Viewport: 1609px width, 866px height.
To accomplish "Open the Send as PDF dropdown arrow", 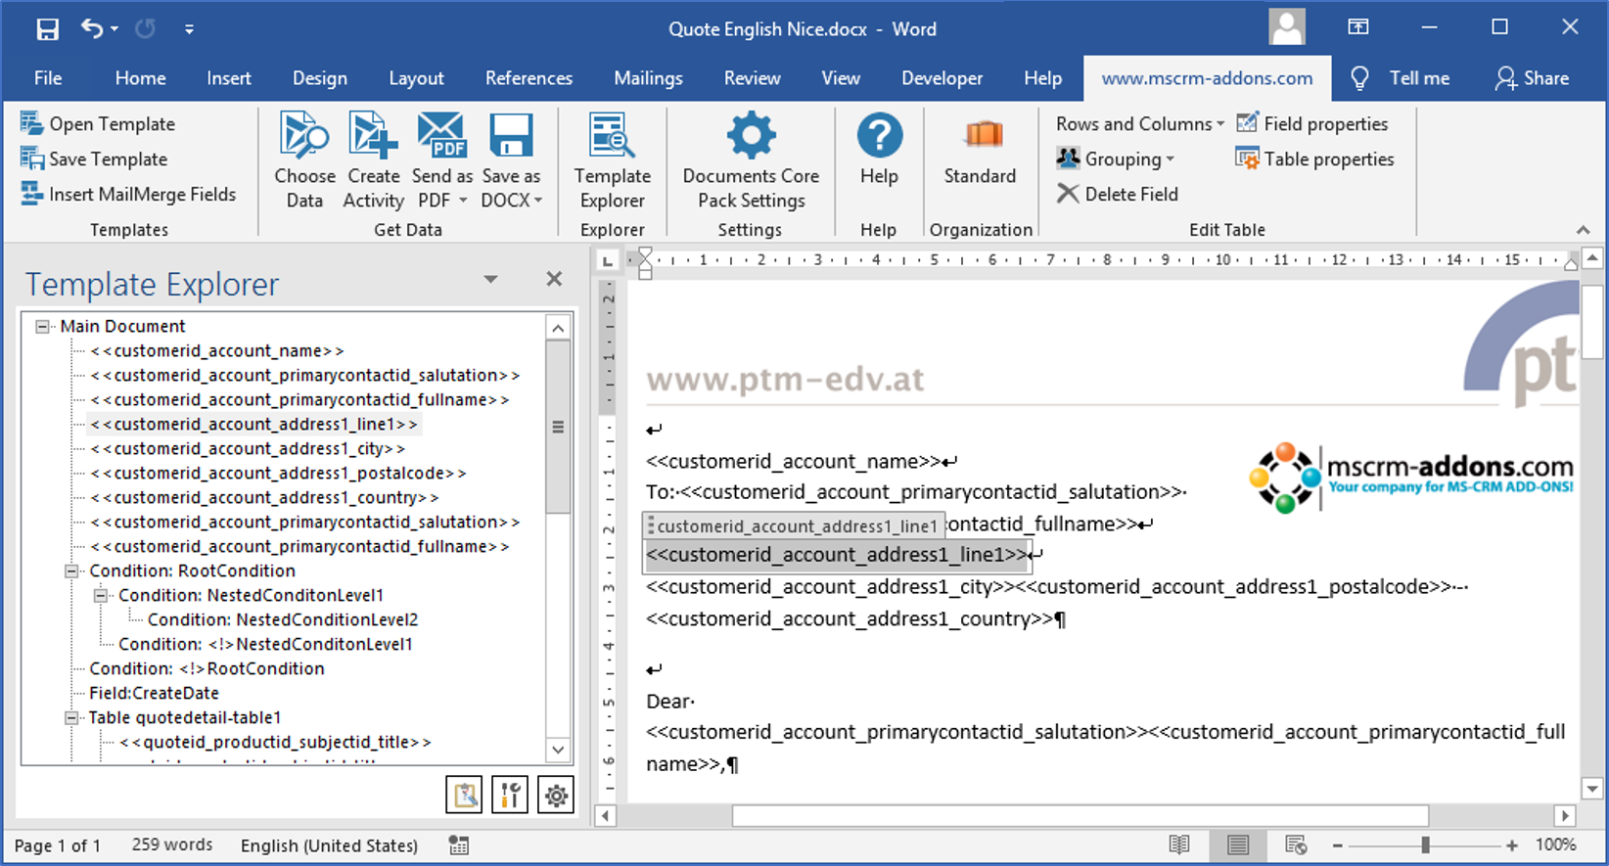I will (463, 201).
